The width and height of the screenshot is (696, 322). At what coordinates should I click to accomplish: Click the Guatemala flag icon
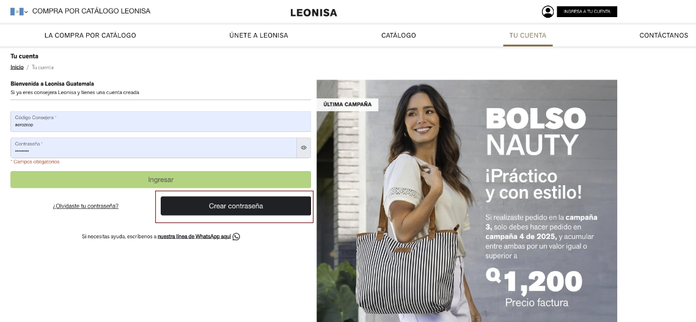click(17, 12)
